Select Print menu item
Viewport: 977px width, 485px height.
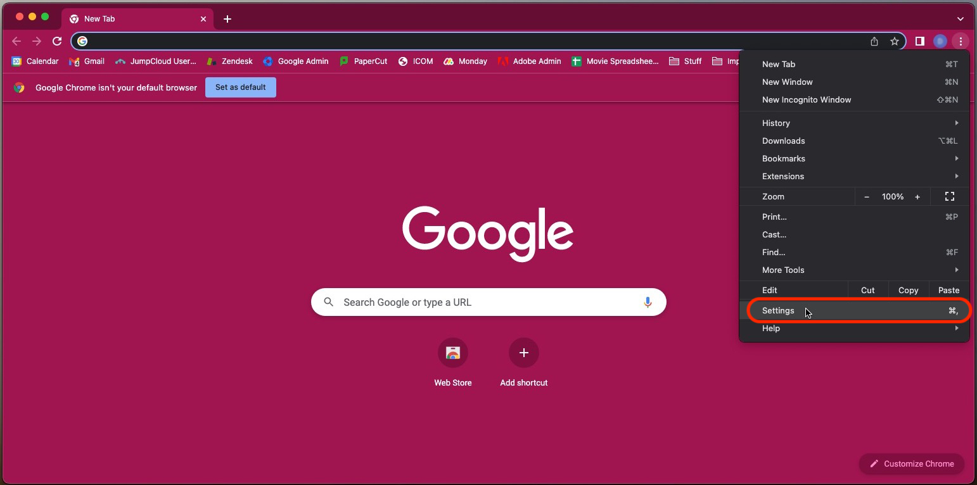coord(854,217)
